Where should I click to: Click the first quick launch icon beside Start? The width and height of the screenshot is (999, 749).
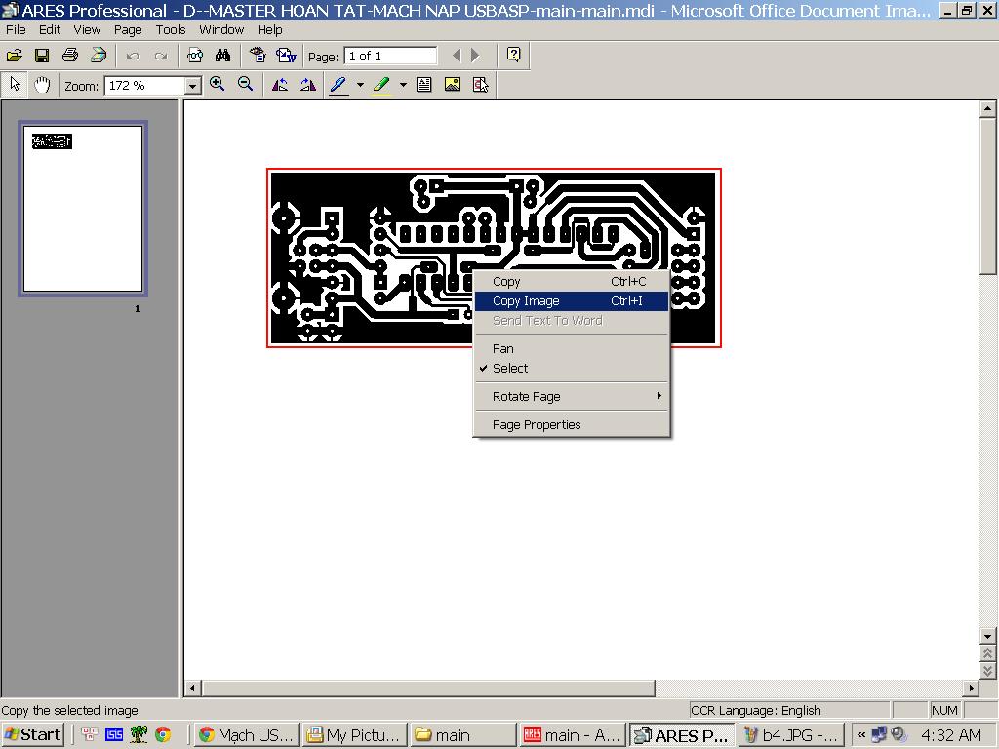[x=89, y=734]
